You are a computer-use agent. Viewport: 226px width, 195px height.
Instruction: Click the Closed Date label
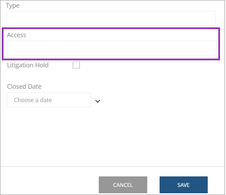click(24, 87)
